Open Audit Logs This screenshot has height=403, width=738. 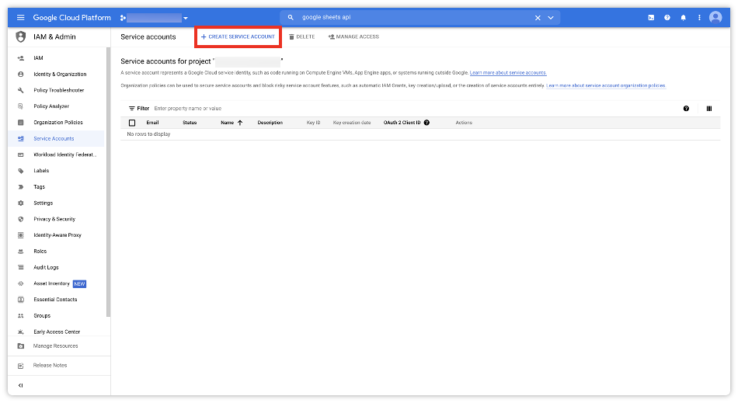click(x=46, y=267)
